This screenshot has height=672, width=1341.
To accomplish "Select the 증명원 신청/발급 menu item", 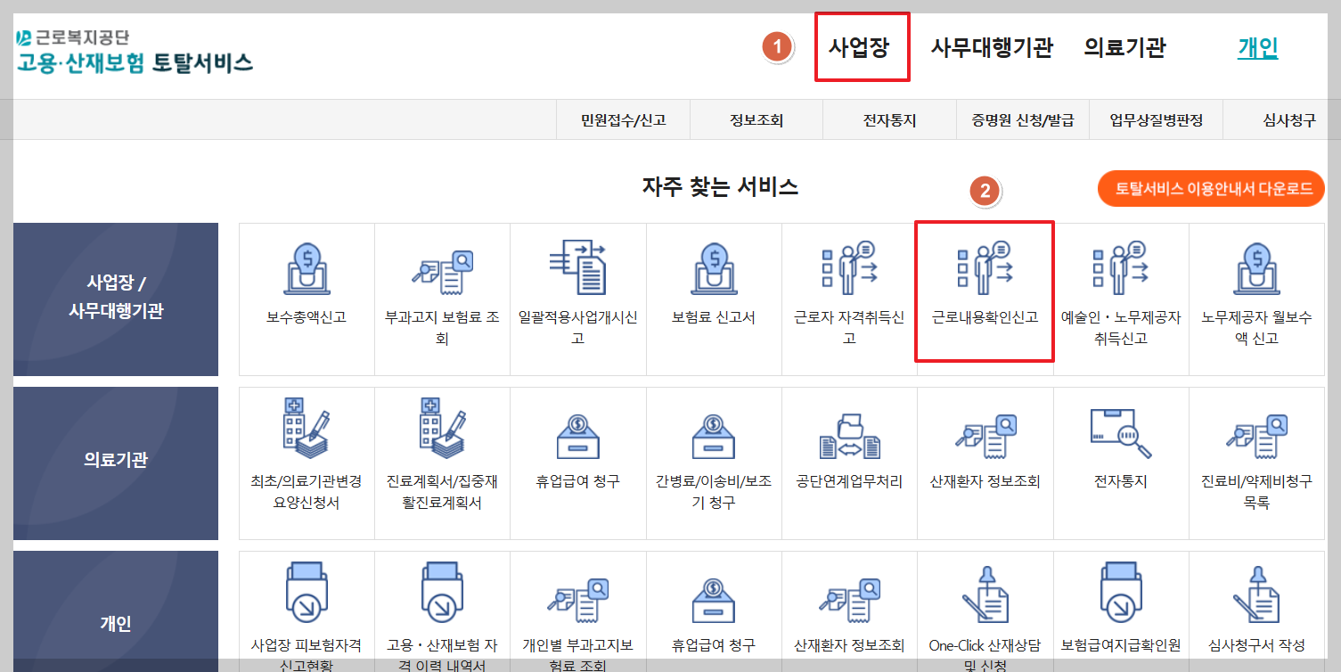I will 1021,119.
